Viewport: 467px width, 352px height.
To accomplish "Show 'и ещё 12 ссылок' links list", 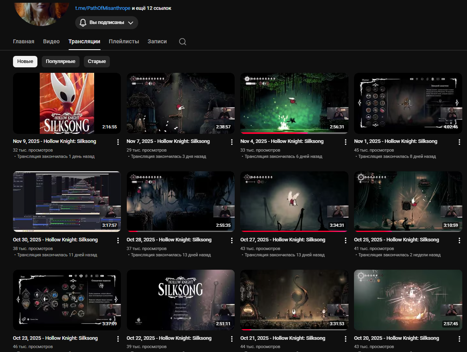I will 152,8.
